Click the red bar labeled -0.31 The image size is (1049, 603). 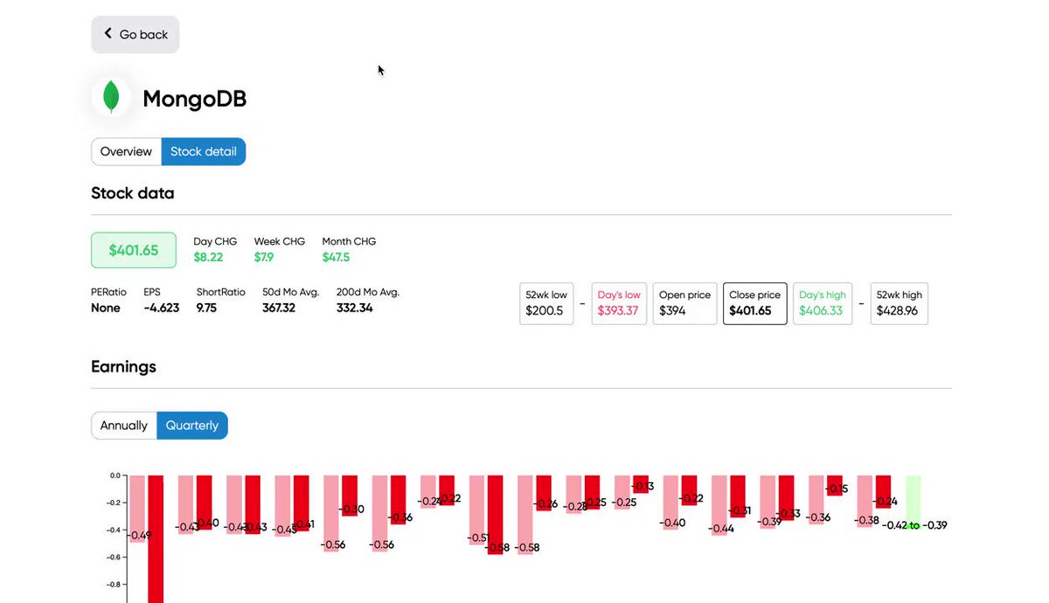tap(737, 496)
